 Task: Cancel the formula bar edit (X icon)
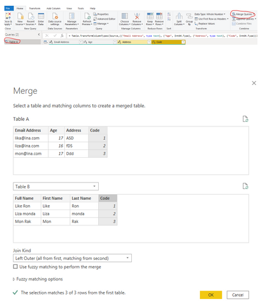point(47,36)
